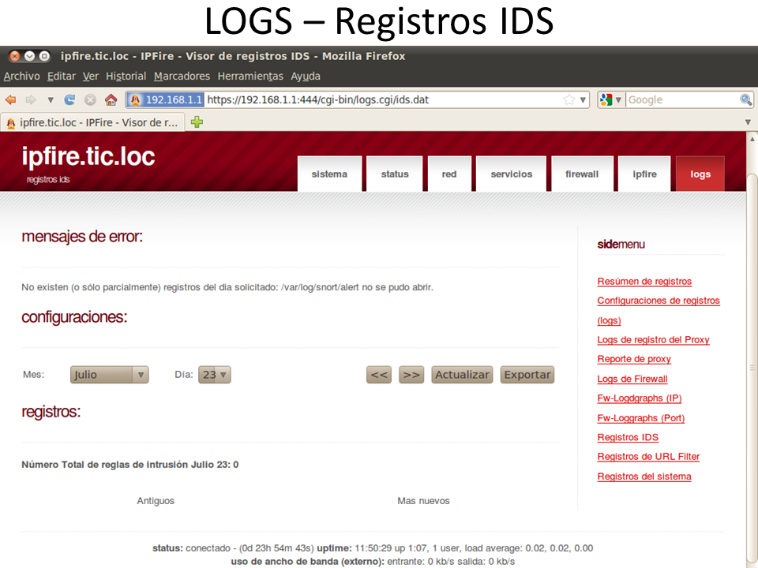Open the servicios tab

tap(512, 174)
